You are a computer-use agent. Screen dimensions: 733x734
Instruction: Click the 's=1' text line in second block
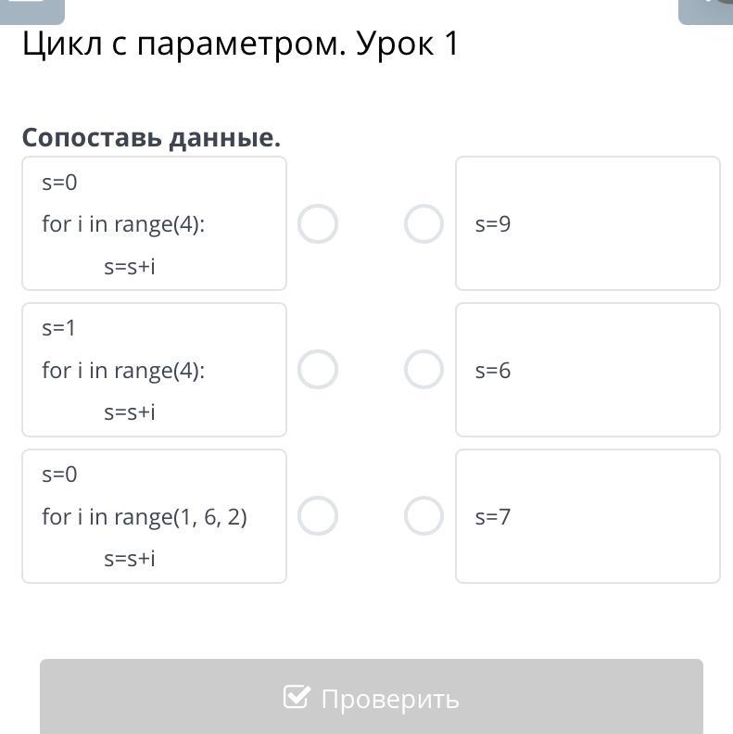[x=58, y=328]
